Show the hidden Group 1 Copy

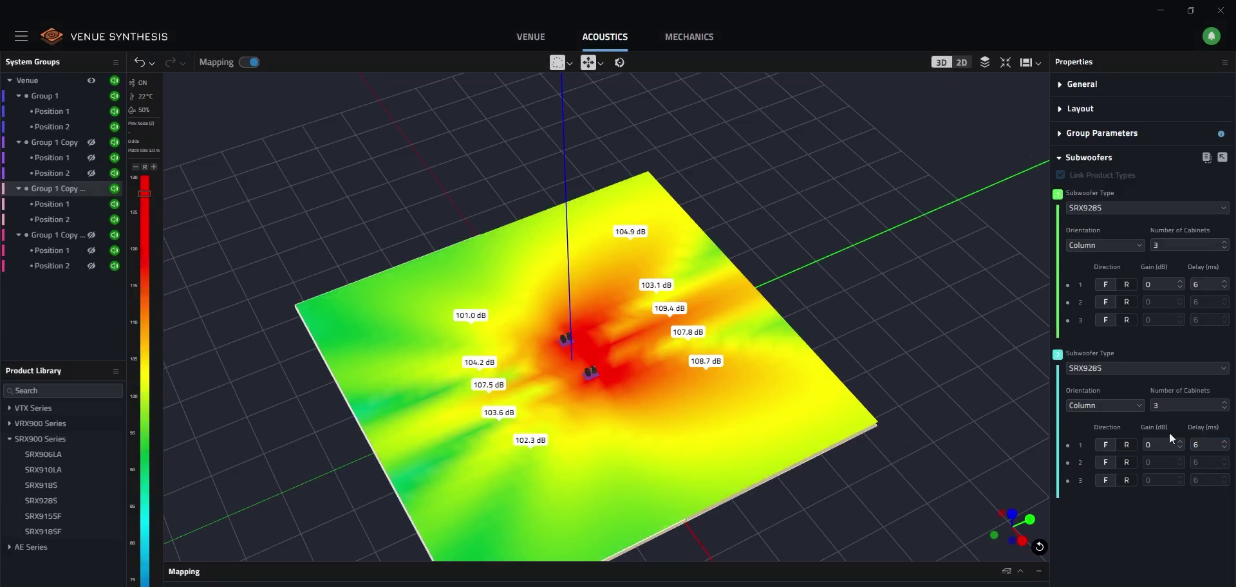point(91,142)
